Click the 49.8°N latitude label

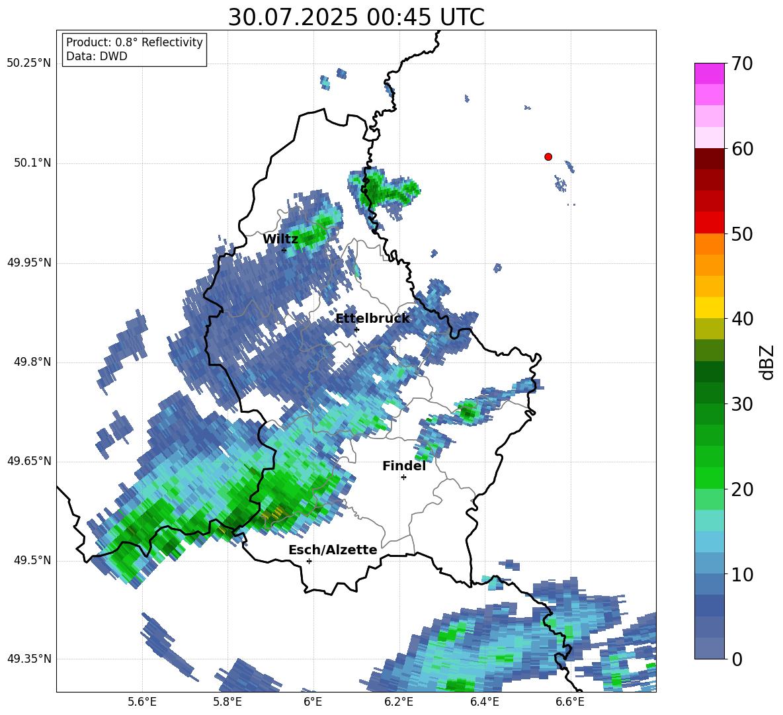[32, 362]
